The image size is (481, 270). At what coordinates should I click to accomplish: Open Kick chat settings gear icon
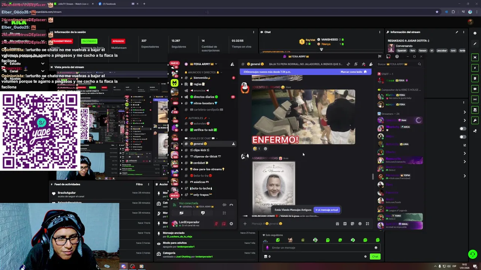pyautogui.click(x=365, y=256)
